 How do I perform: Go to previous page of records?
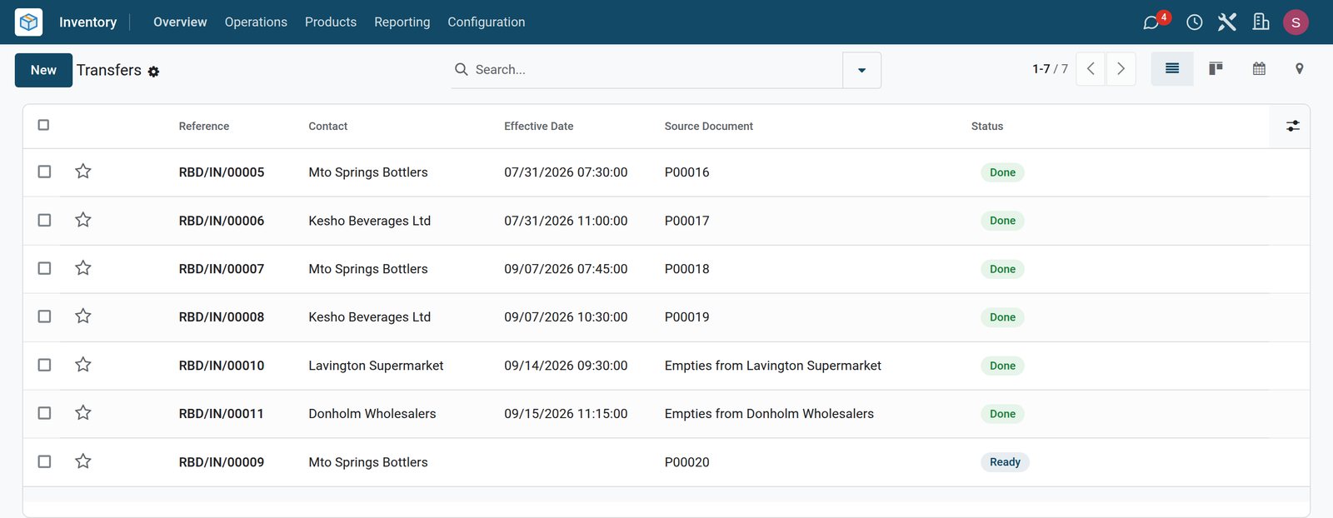(x=1091, y=69)
